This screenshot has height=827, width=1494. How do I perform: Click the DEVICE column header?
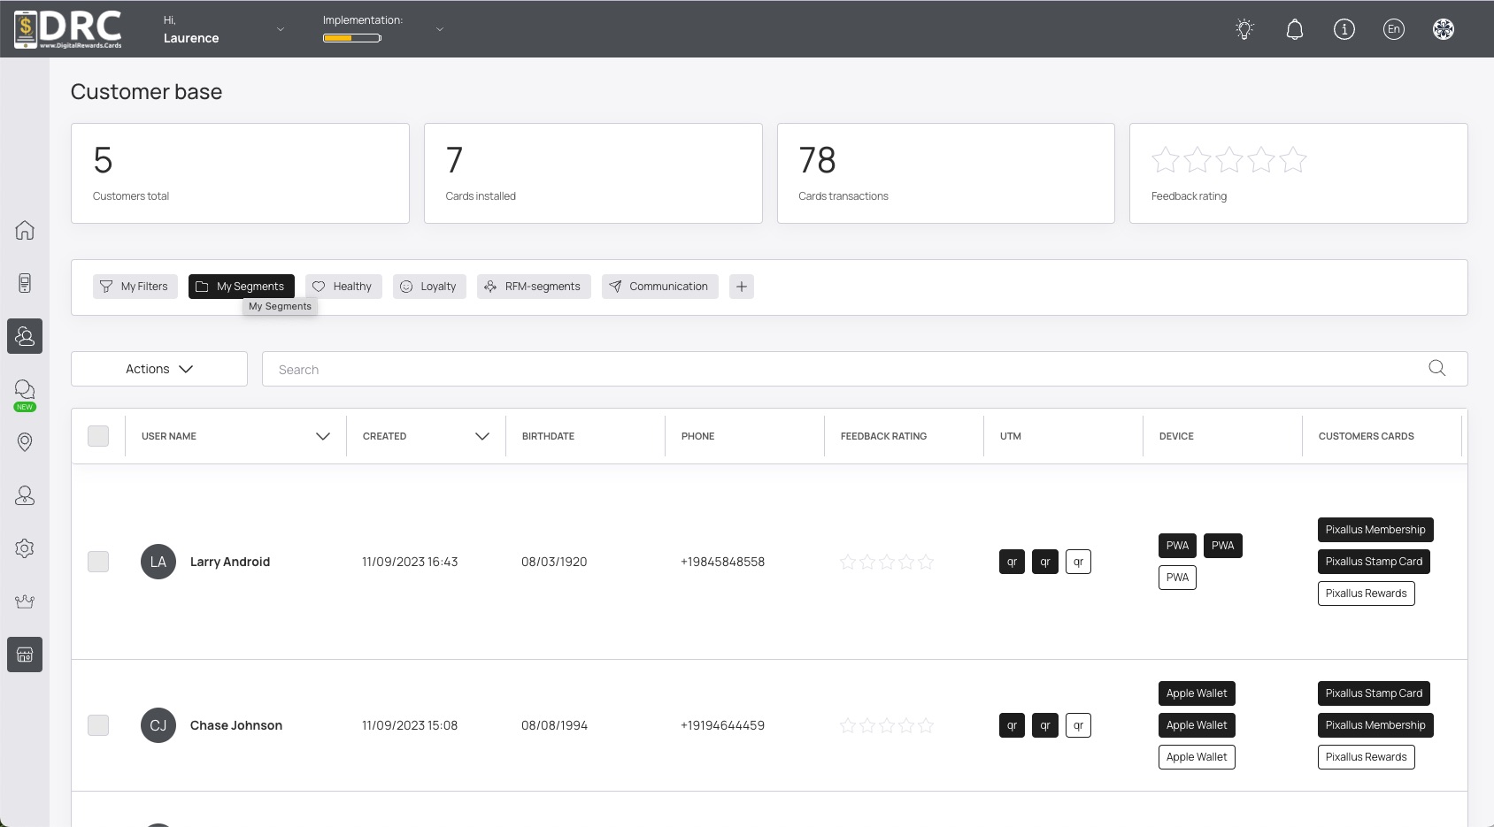pyautogui.click(x=1176, y=436)
